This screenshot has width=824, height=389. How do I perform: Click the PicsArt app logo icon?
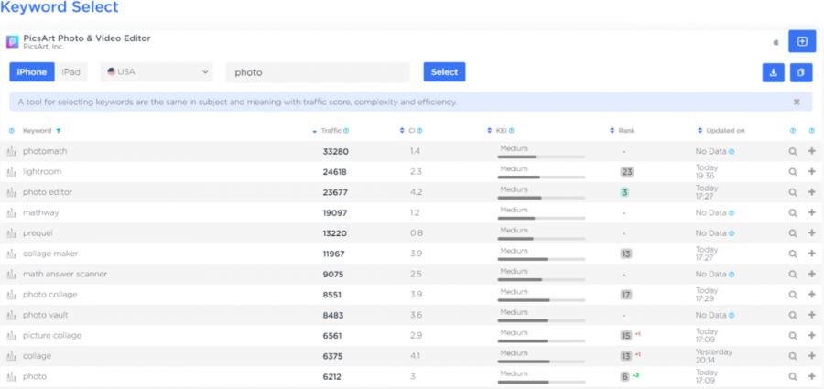(x=13, y=41)
